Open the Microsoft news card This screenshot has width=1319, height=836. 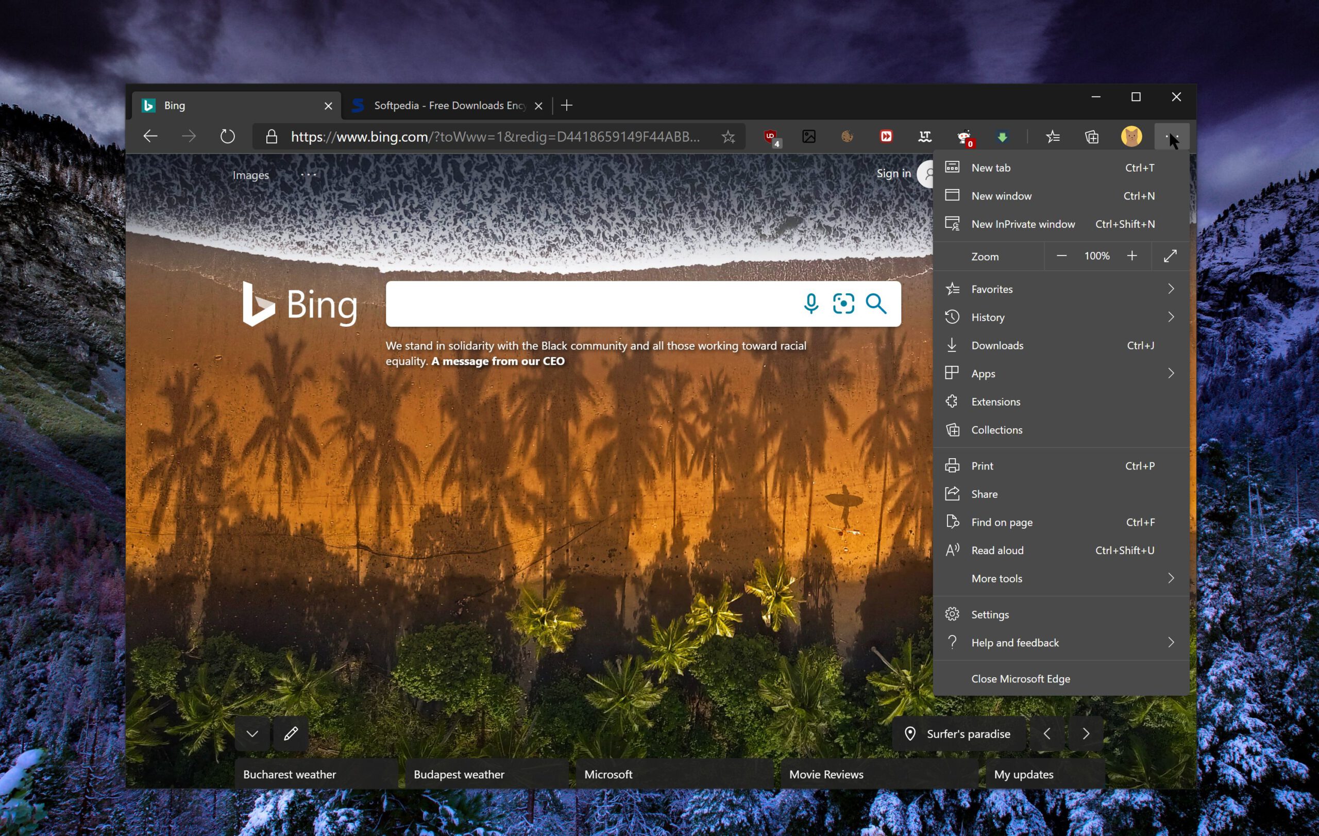pos(674,774)
